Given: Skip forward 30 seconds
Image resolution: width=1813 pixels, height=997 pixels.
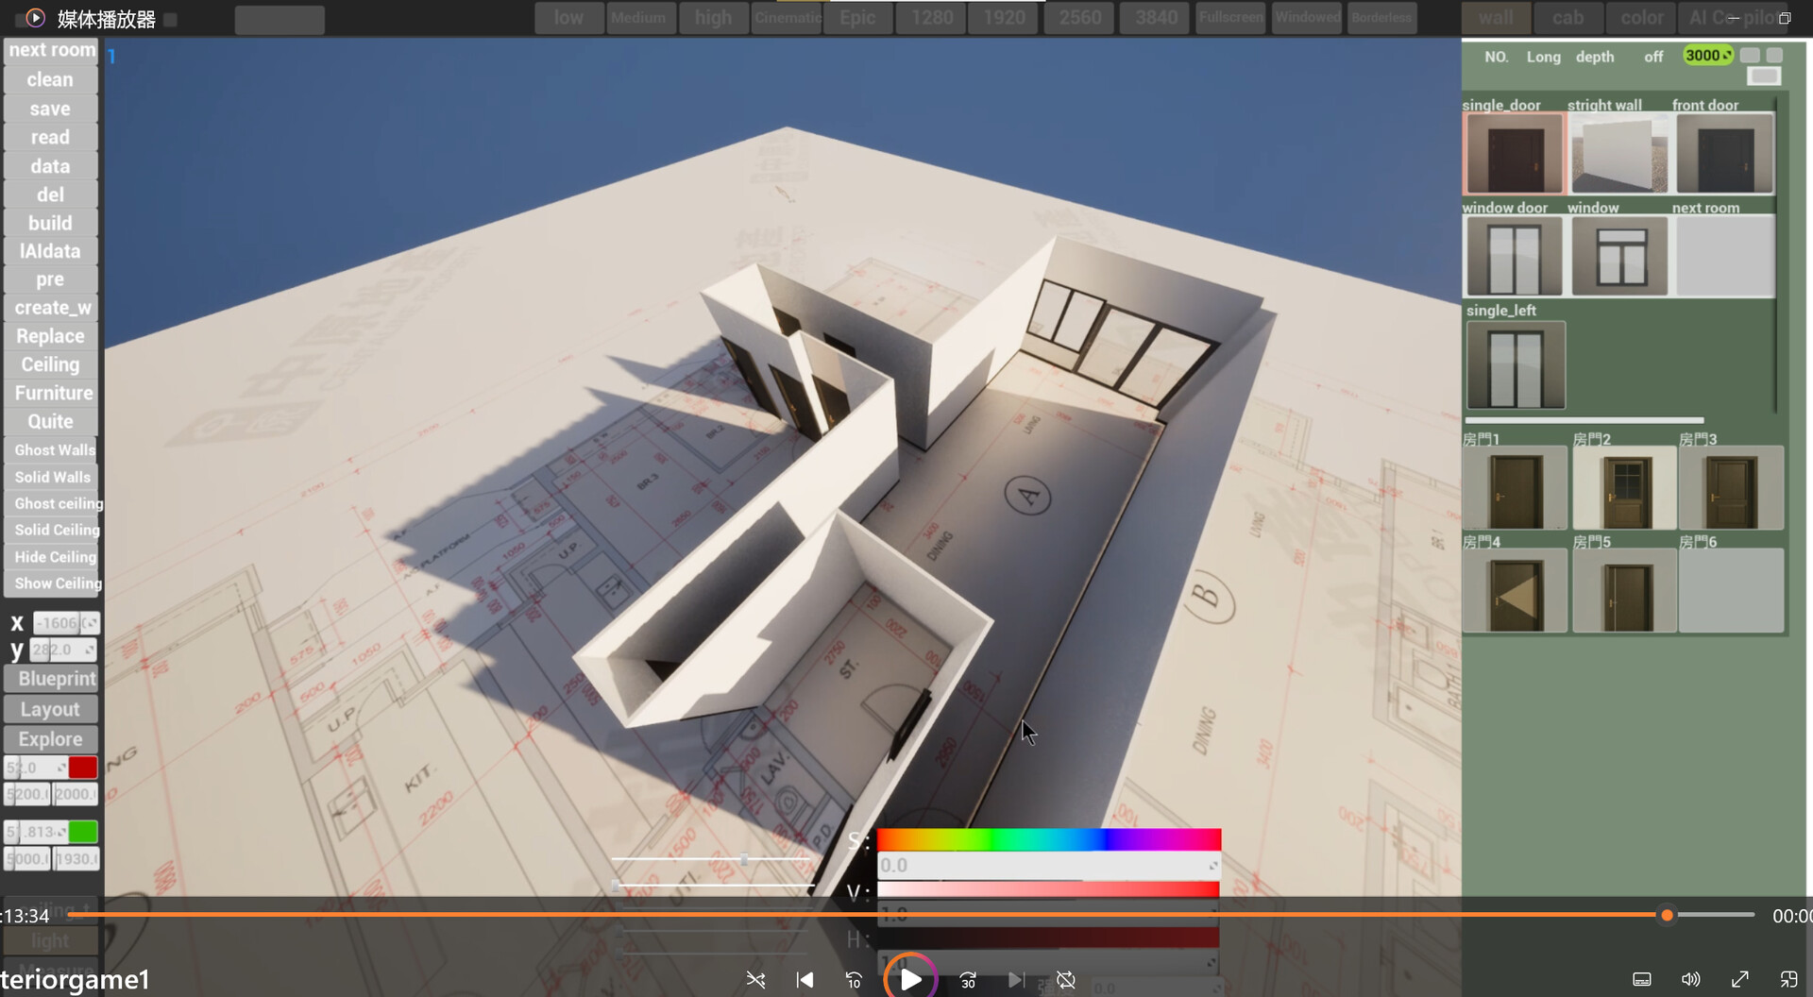Looking at the screenshot, I should tap(967, 980).
